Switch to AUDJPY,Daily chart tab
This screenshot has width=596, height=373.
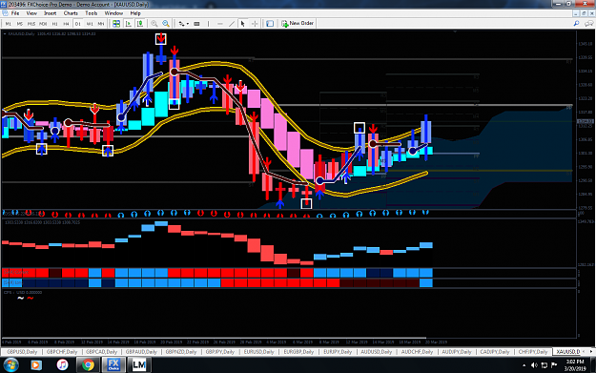457,352
